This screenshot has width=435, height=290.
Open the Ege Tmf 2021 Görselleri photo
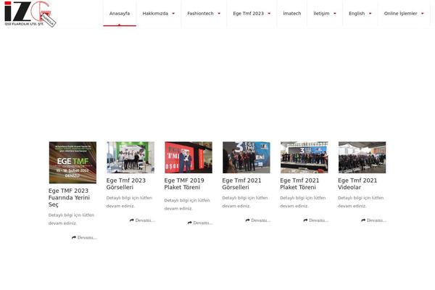click(x=246, y=157)
